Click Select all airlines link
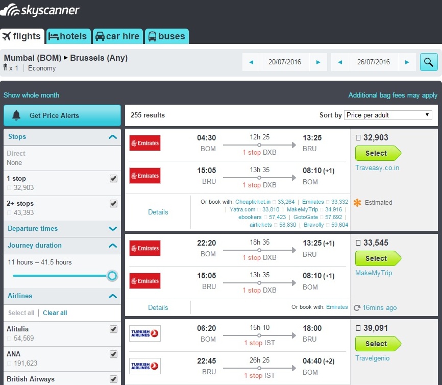This screenshot has height=385, width=442. click(21, 313)
